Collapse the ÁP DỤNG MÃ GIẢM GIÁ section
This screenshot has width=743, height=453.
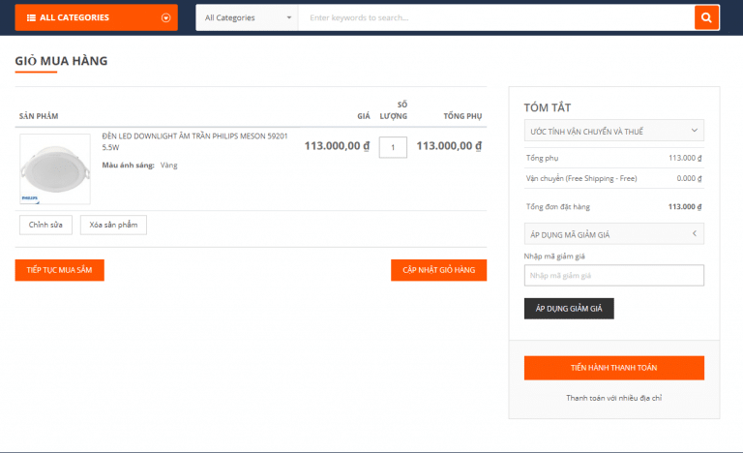613,234
